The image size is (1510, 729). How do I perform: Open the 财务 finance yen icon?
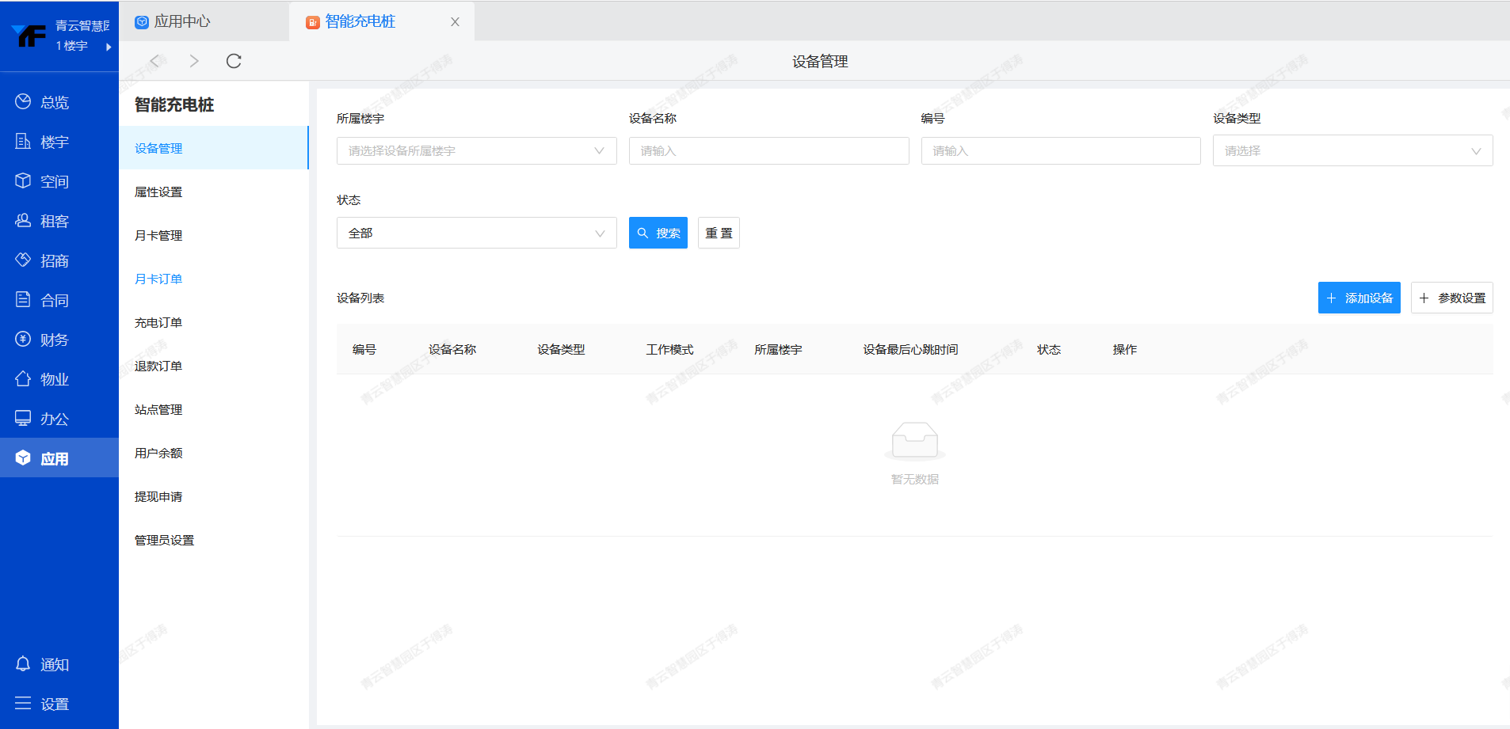[23, 340]
